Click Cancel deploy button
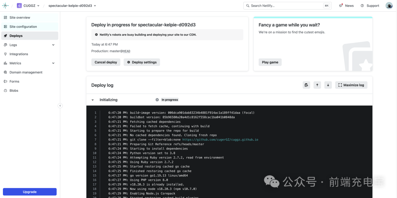The image size is (397, 198). pyautogui.click(x=106, y=62)
